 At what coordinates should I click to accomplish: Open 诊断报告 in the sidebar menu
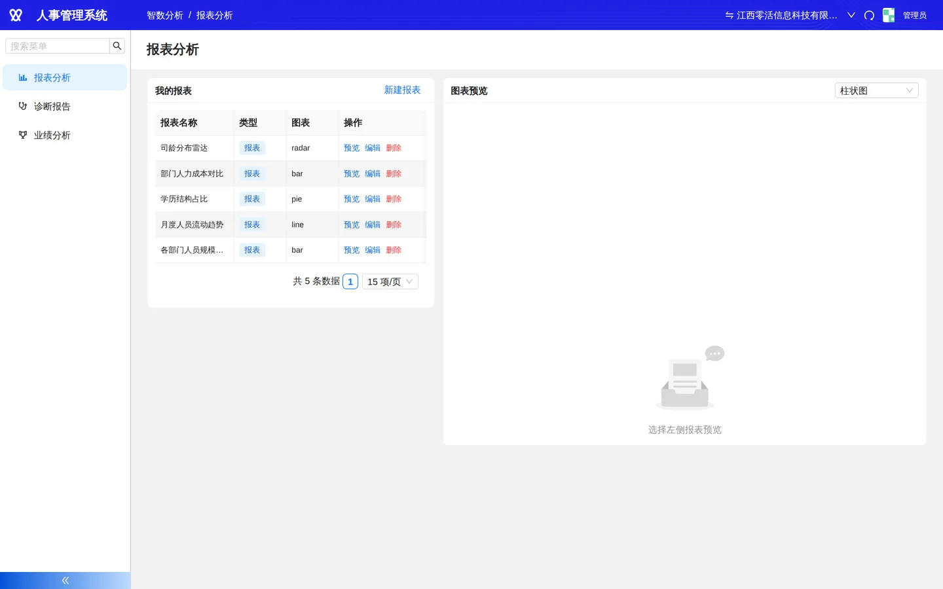tap(65, 106)
